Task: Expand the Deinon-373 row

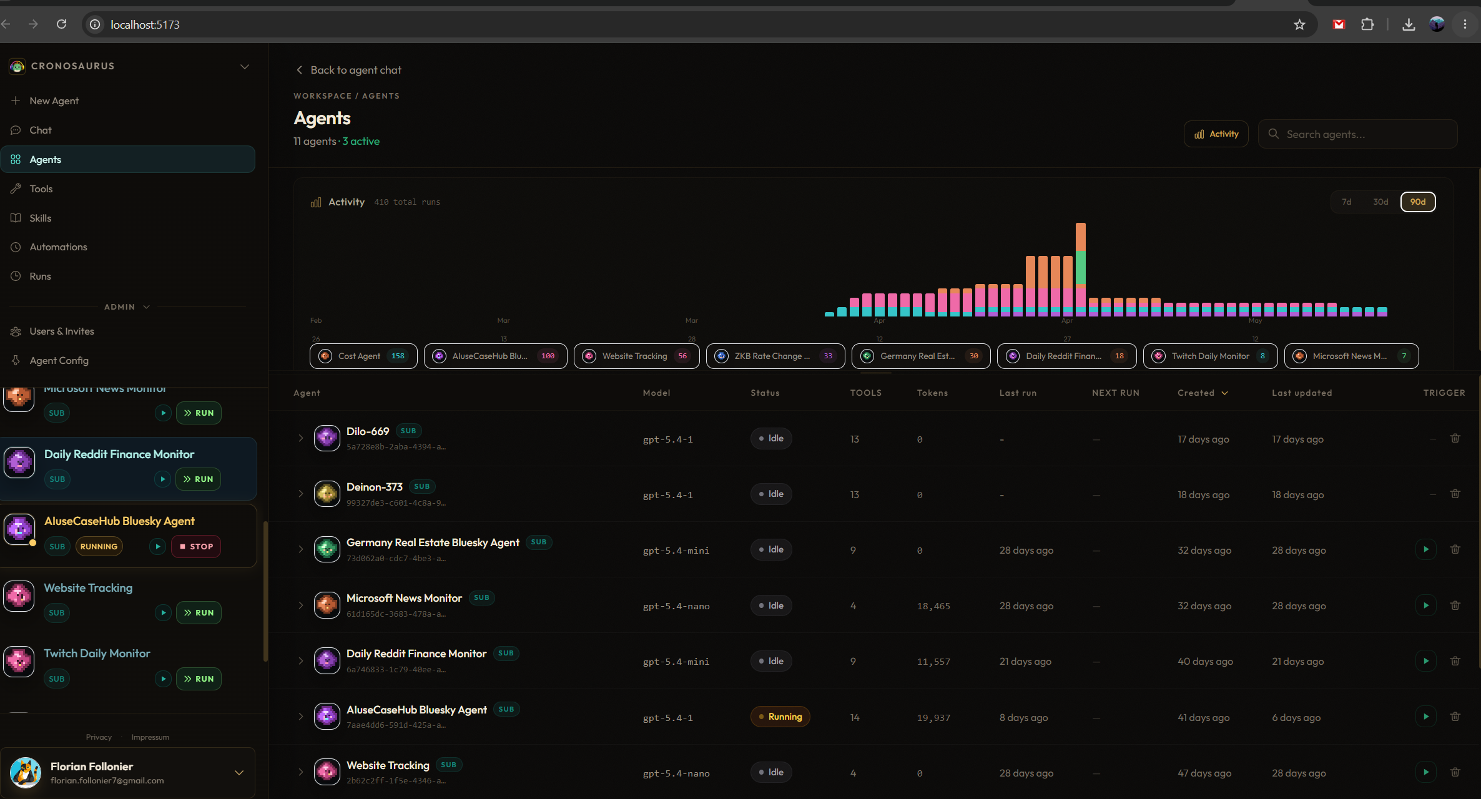Action: 300,494
